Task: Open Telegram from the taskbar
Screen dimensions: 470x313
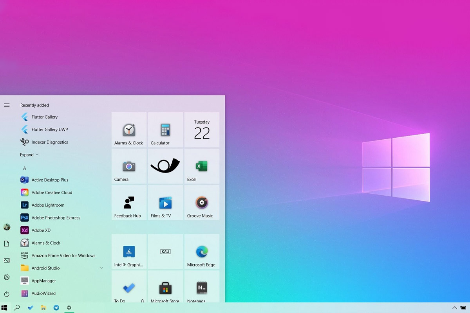Action: coord(56,308)
